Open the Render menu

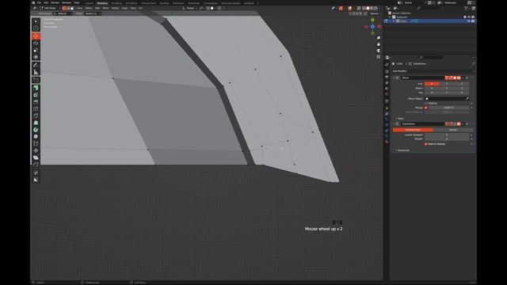pyautogui.click(x=55, y=3)
